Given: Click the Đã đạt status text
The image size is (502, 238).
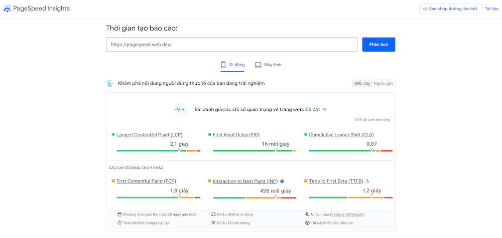Looking at the screenshot, I should pos(312,110).
